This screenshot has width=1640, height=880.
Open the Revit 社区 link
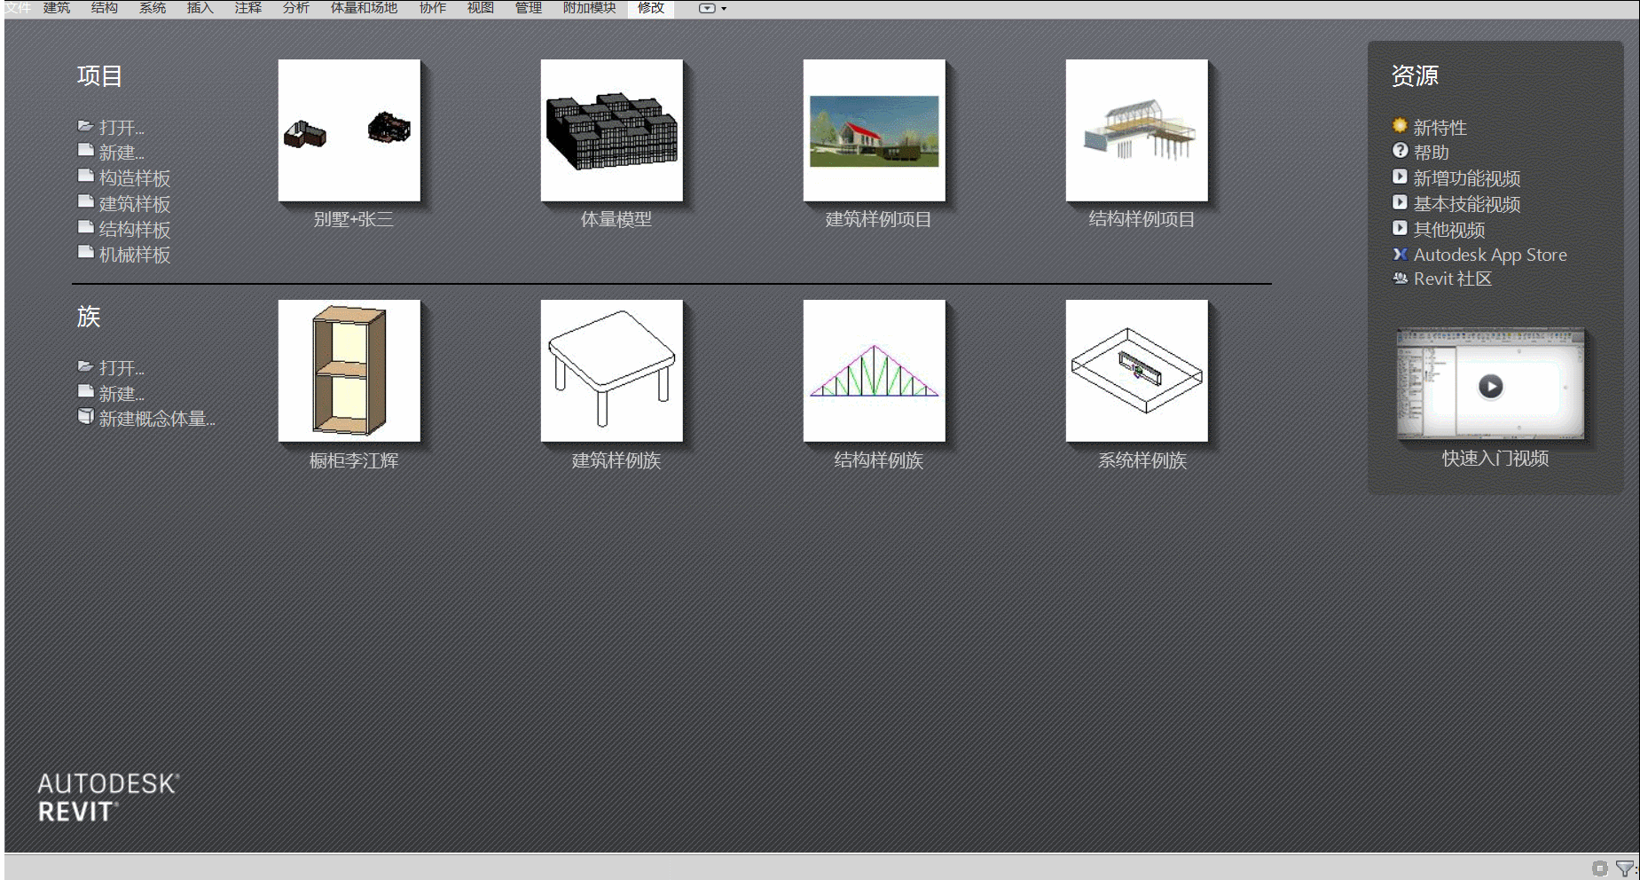(x=1453, y=279)
